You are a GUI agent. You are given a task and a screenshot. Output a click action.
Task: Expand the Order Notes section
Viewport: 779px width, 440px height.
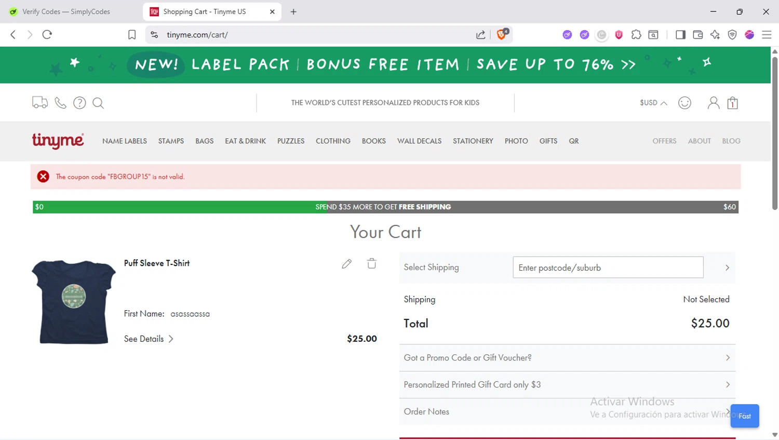click(567, 412)
